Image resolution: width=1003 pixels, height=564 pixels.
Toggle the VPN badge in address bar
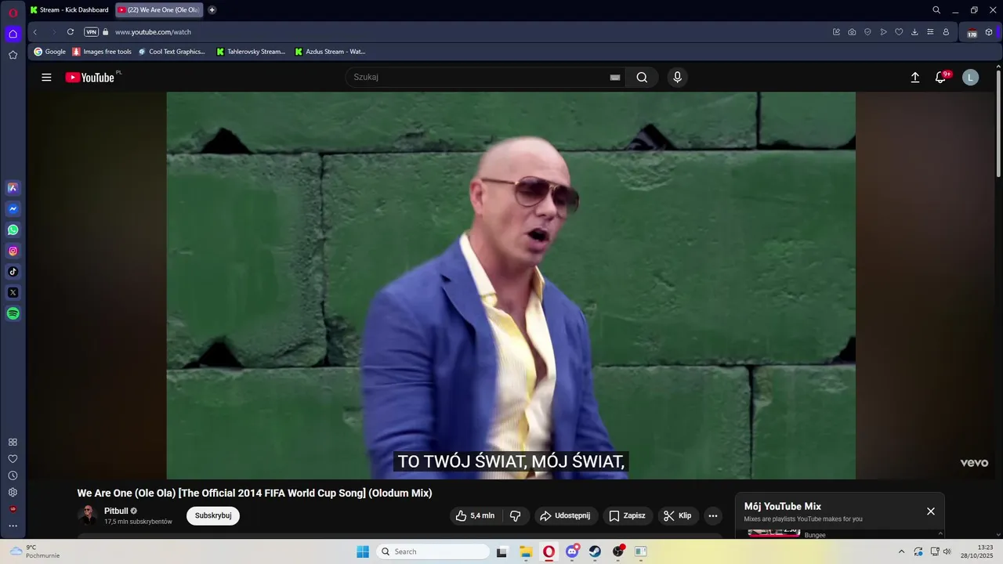click(x=92, y=32)
